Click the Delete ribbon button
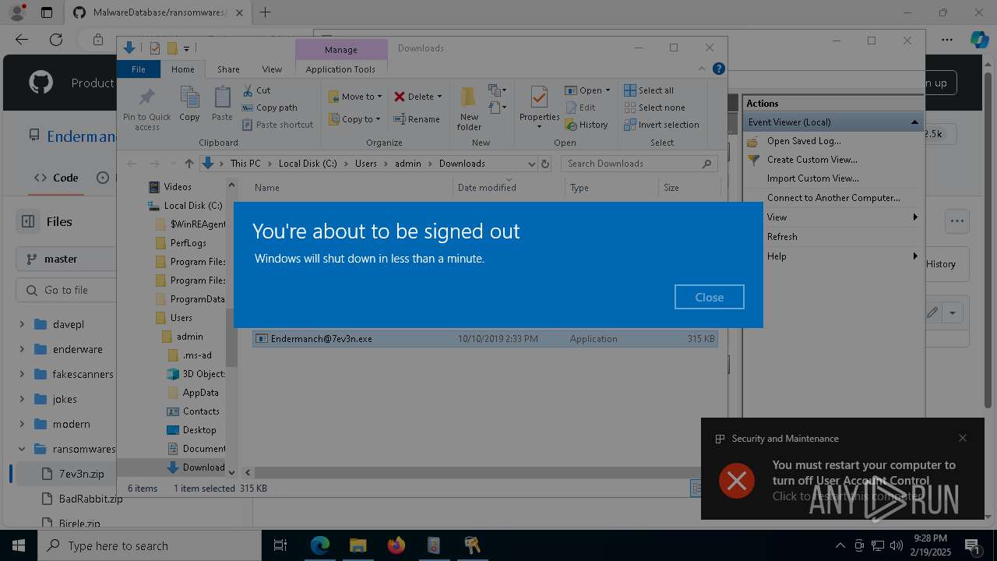Screen dimensions: 997x561 tap(417, 97)
